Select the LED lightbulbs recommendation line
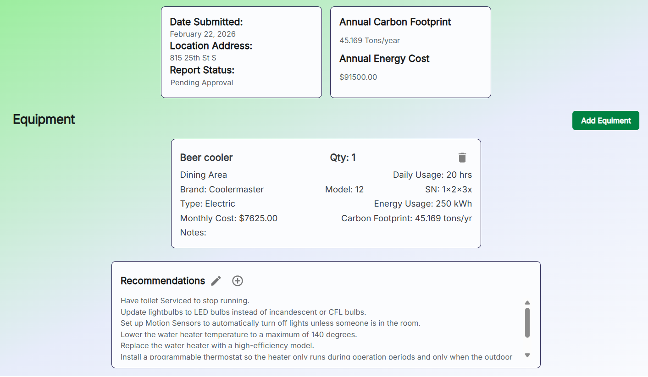The width and height of the screenshot is (648, 377). click(x=242, y=312)
